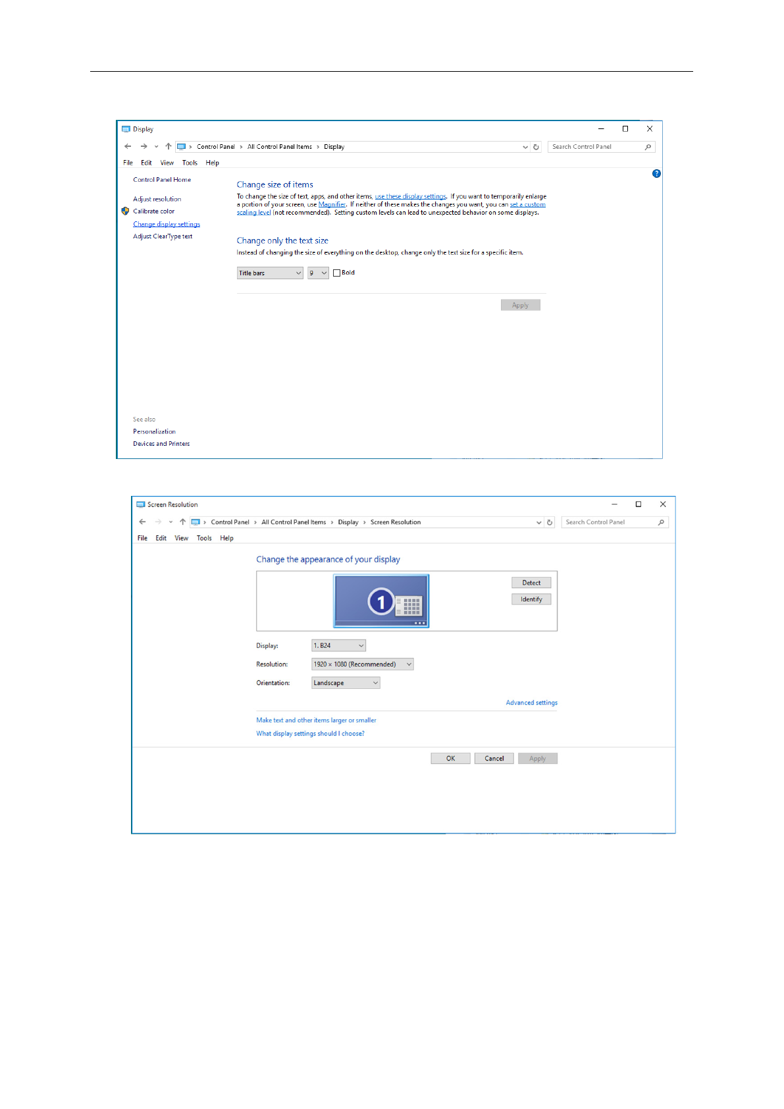Click the Change display settings link
784x1109 pixels.
pyautogui.click(x=167, y=225)
